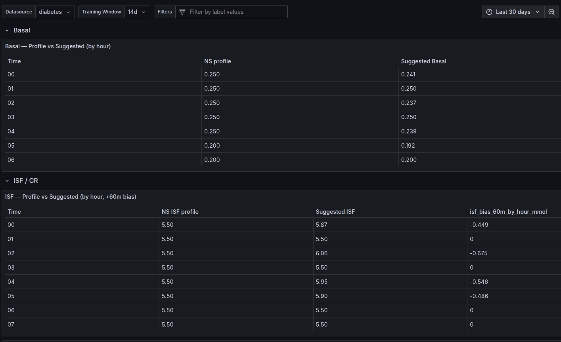The width and height of the screenshot is (561, 342).
Task: Open the Datasource diabetes dropdown
Action: [x=55, y=12]
